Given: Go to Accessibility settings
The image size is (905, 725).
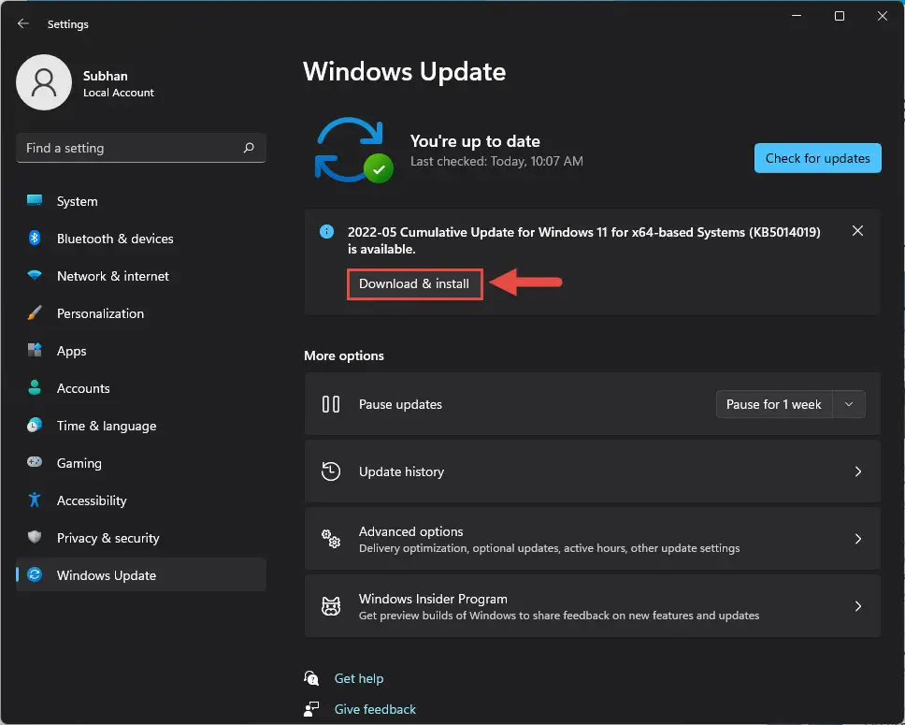Looking at the screenshot, I should click(141, 500).
